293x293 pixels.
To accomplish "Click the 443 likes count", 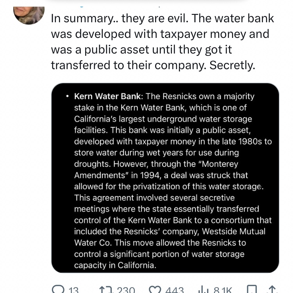I will click(175, 290).
